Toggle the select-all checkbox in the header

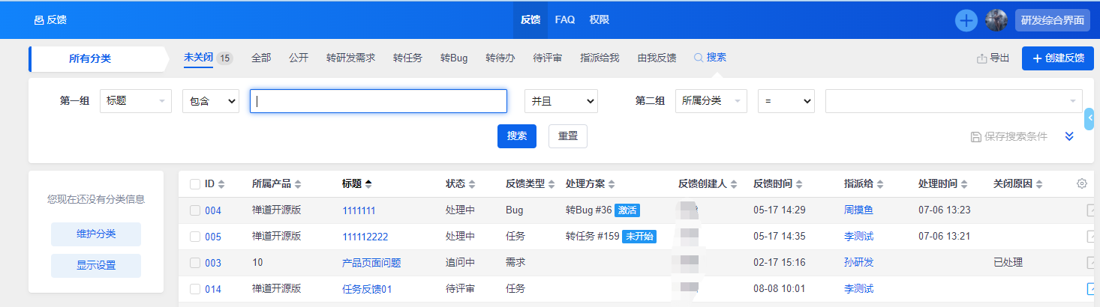195,184
